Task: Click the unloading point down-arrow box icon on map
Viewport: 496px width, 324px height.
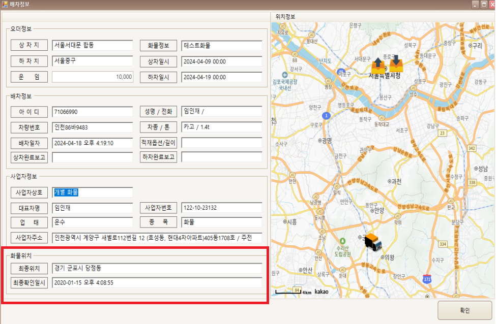Action: click(396, 63)
